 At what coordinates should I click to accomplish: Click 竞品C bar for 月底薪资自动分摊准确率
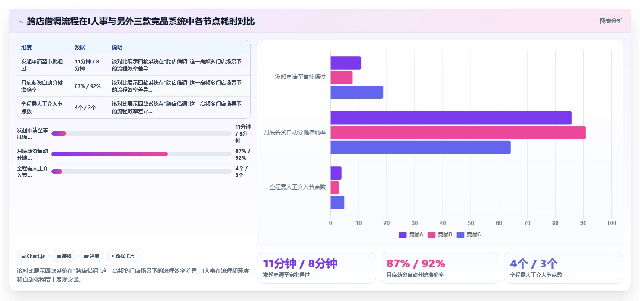[x=420, y=147]
